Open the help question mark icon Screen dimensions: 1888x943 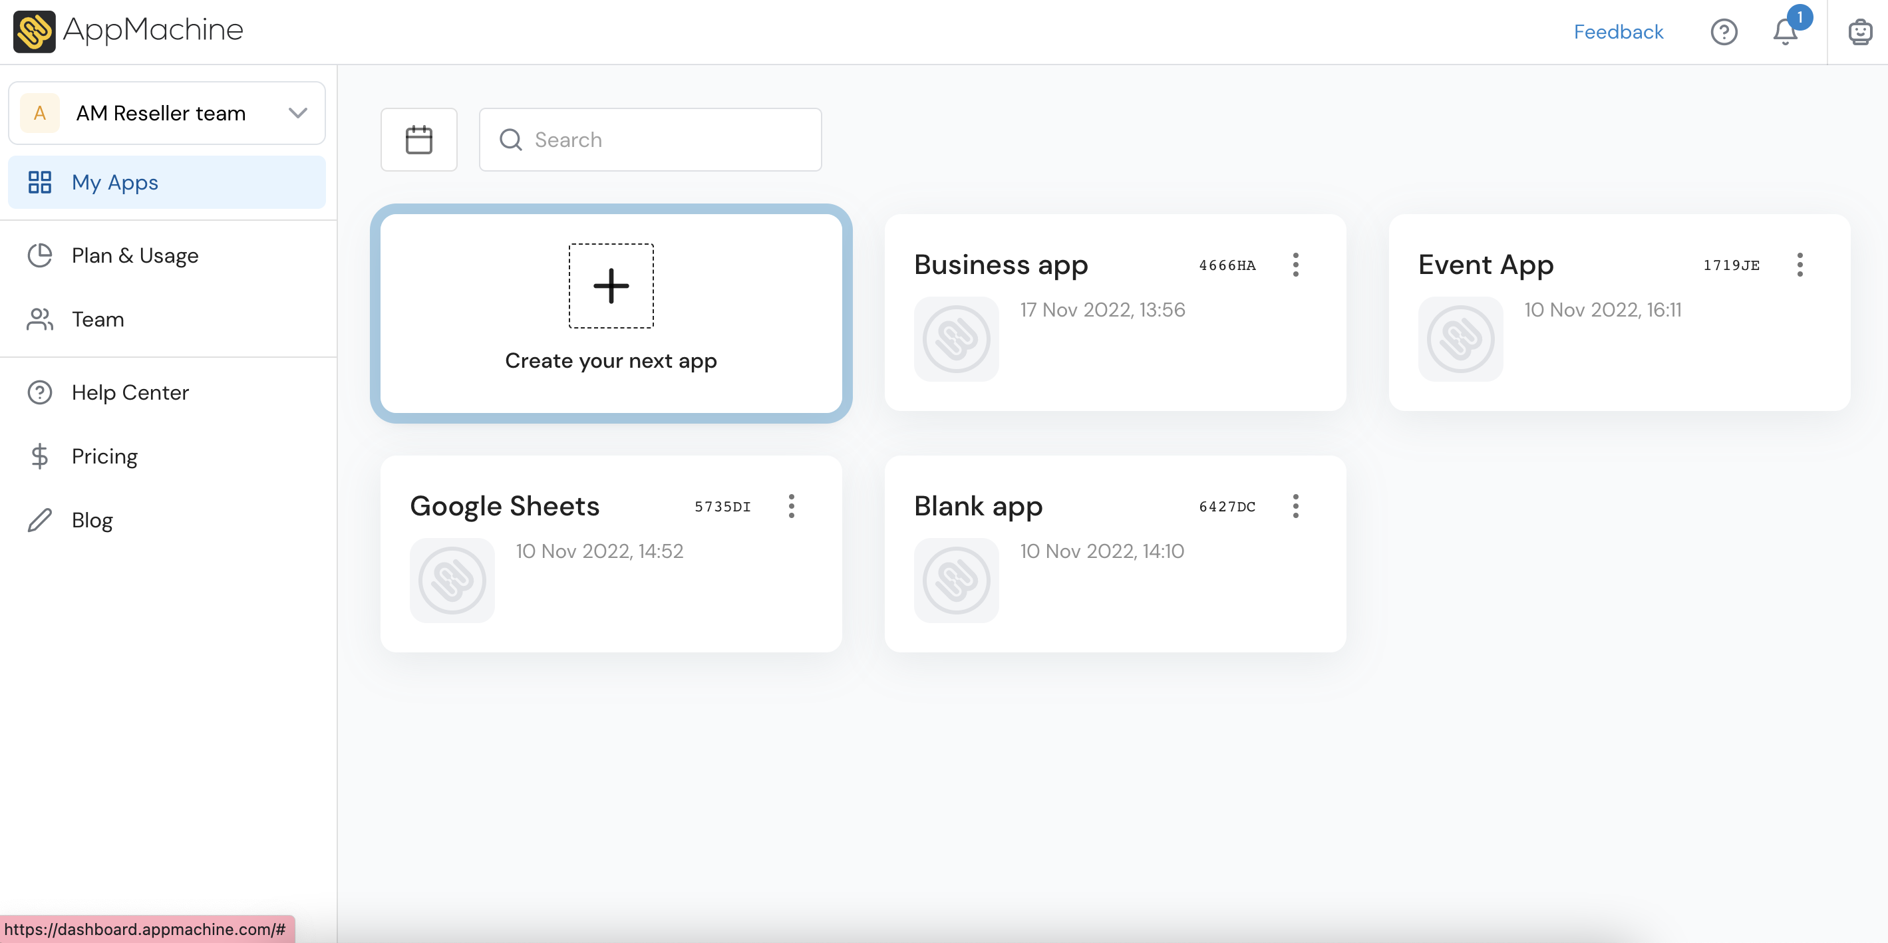pos(1724,32)
